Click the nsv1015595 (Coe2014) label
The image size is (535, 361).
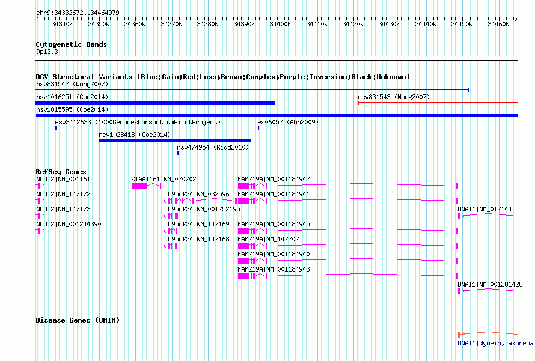(72, 109)
